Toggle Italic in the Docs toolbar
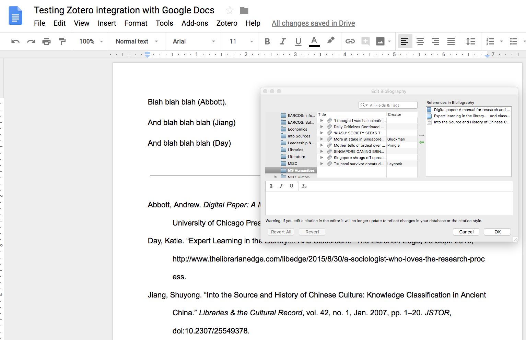Screen dimensions: 526x340 click(283, 41)
